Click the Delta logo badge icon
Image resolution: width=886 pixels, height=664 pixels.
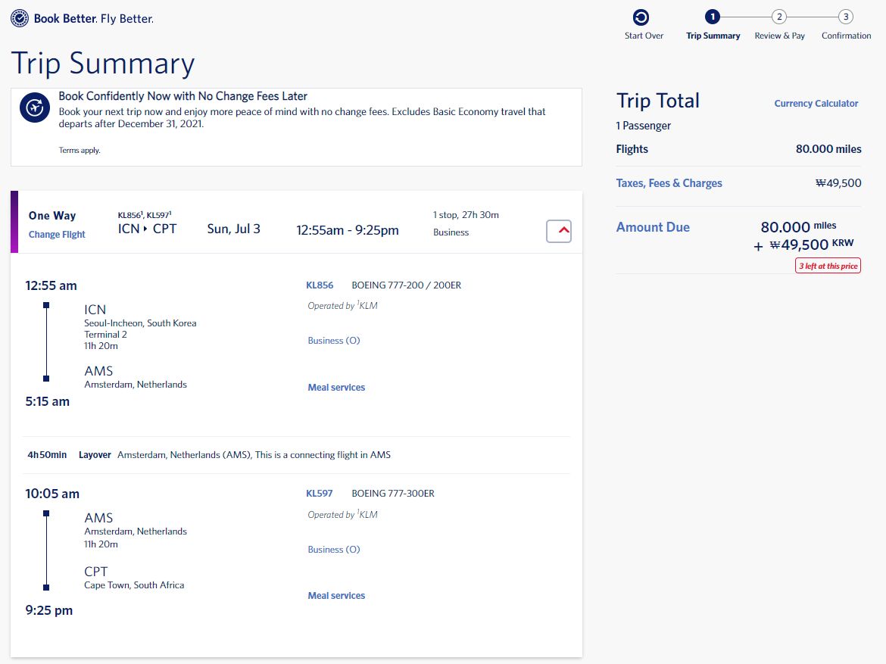coord(20,19)
